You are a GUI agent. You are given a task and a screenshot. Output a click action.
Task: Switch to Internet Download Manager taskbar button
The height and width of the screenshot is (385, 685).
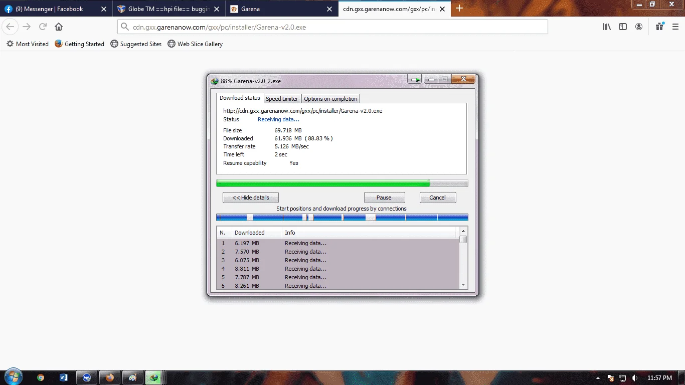[154, 377]
